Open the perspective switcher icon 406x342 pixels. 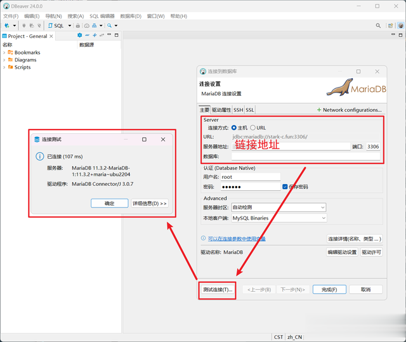coord(391,25)
